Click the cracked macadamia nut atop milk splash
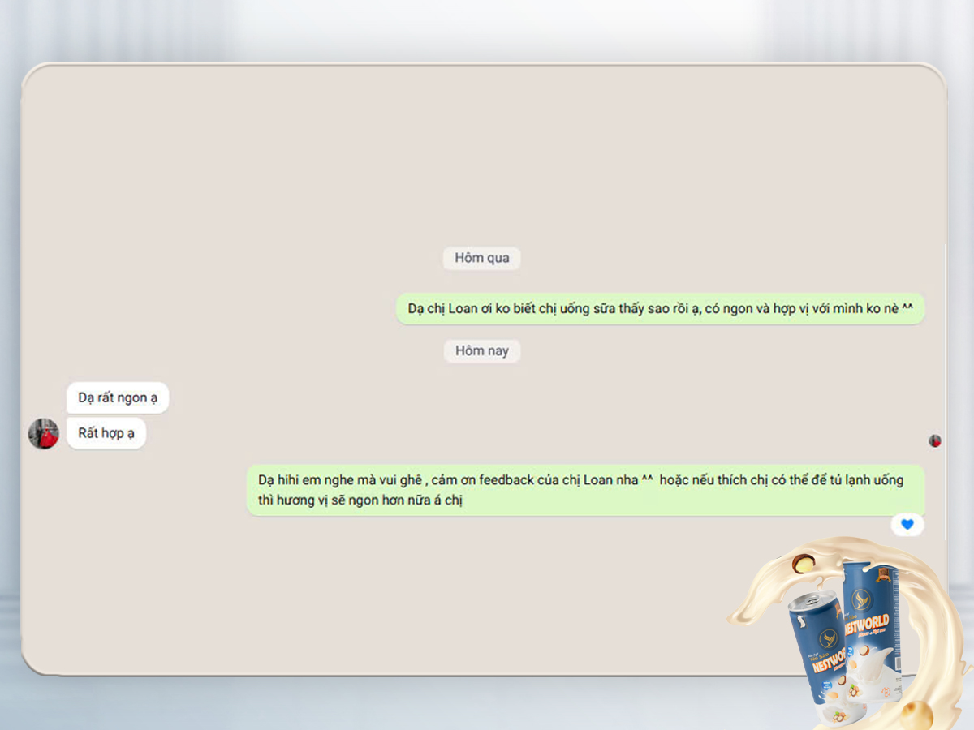 tap(804, 564)
